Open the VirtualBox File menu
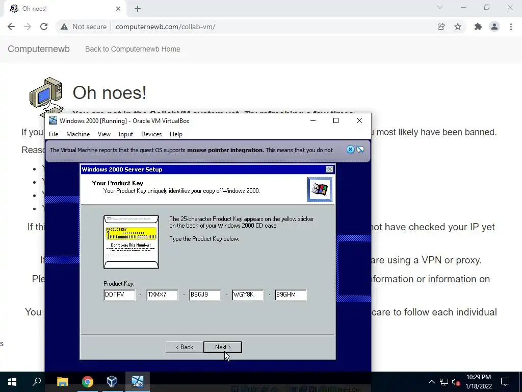This screenshot has width=522, height=392. tap(54, 134)
